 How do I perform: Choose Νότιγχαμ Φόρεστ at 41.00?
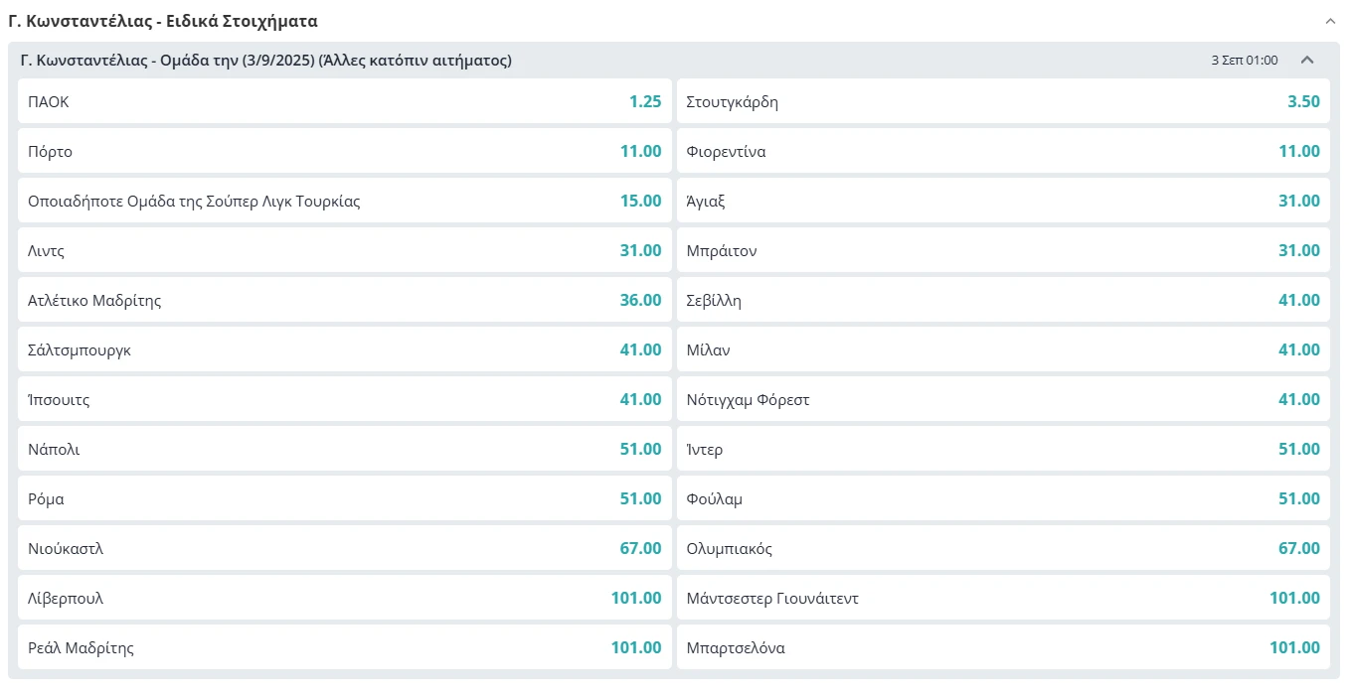pos(1002,399)
